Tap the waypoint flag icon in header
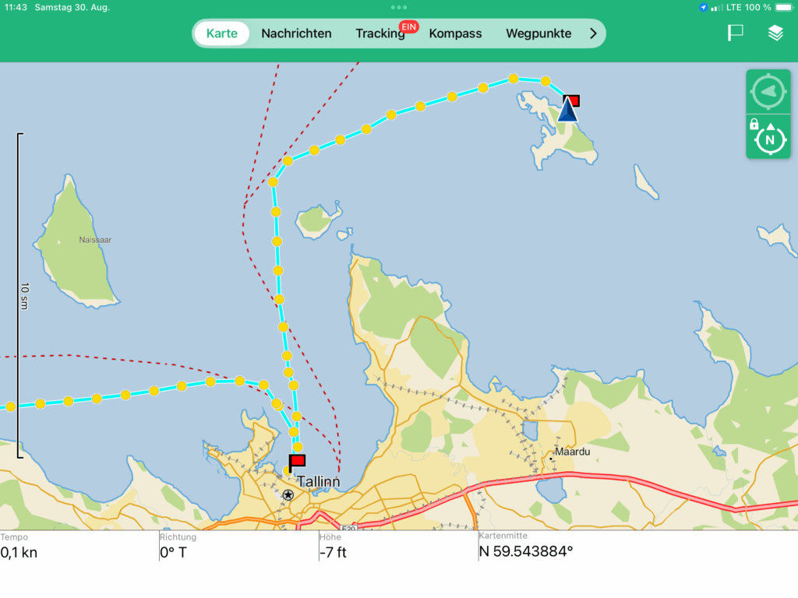This screenshot has width=798, height=598. pos(735,33)
